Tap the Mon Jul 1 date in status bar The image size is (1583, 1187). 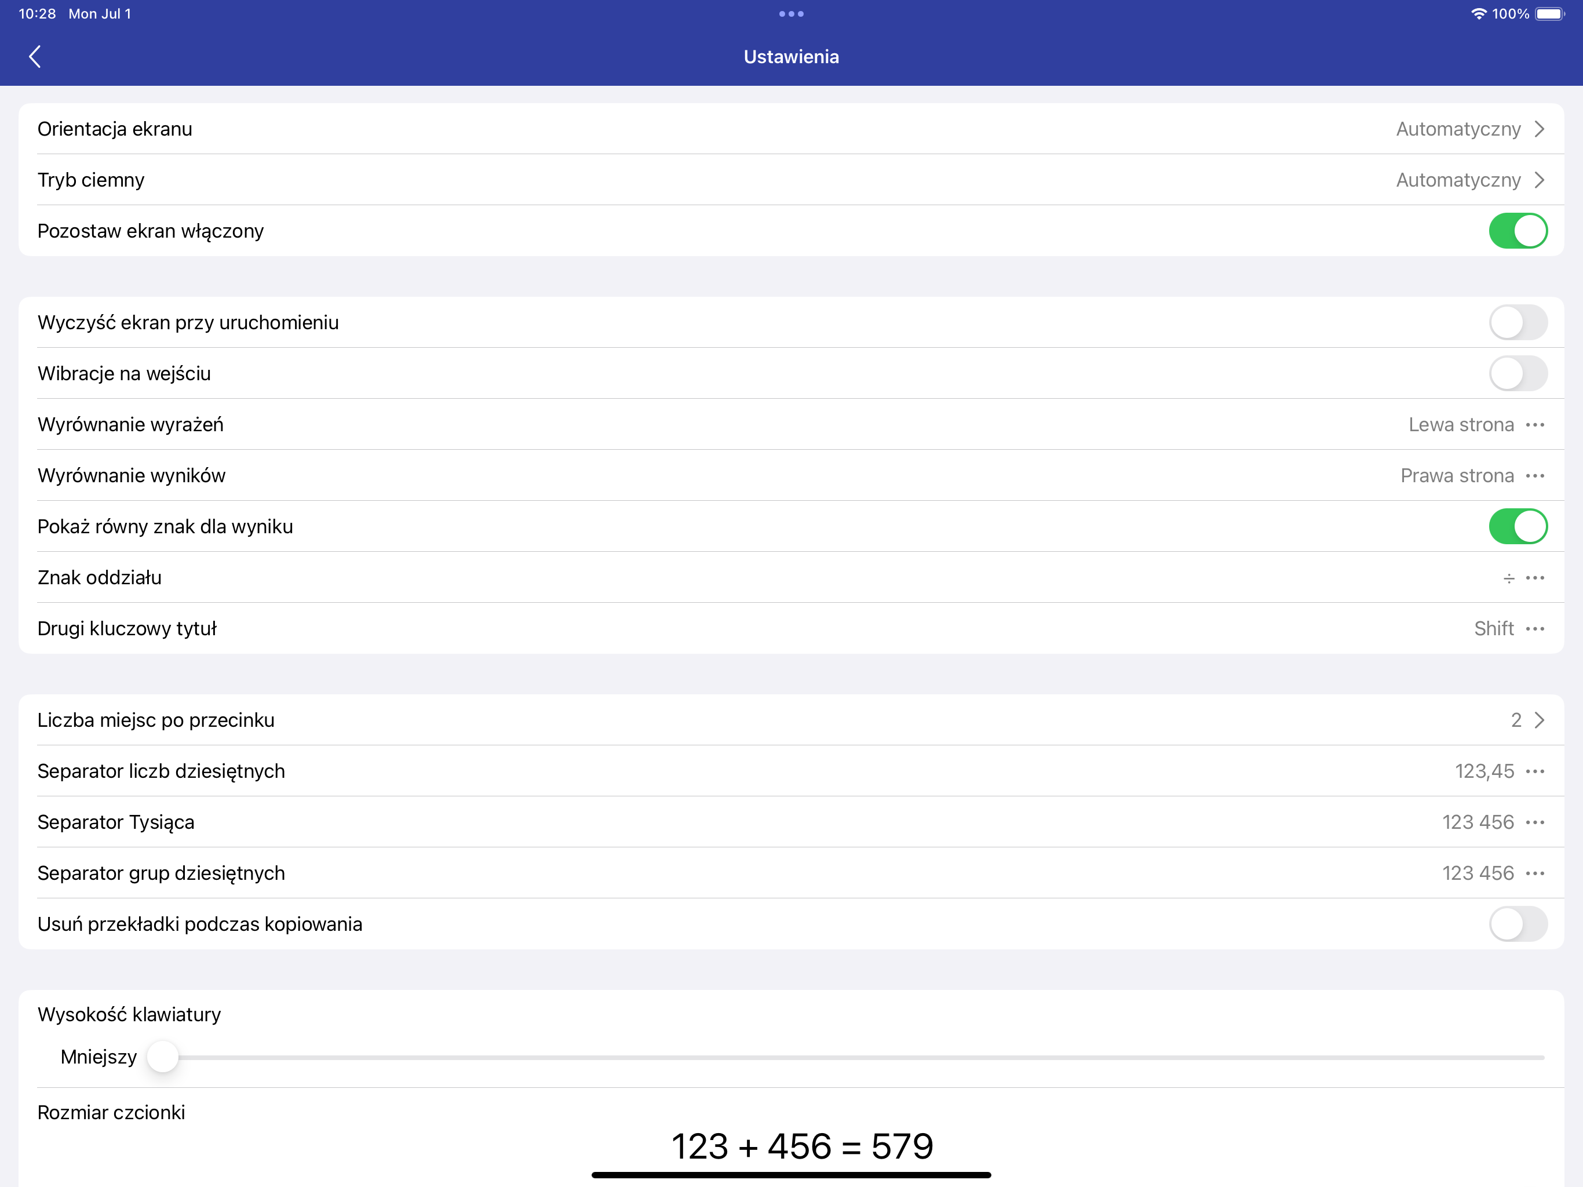[100, 13]
